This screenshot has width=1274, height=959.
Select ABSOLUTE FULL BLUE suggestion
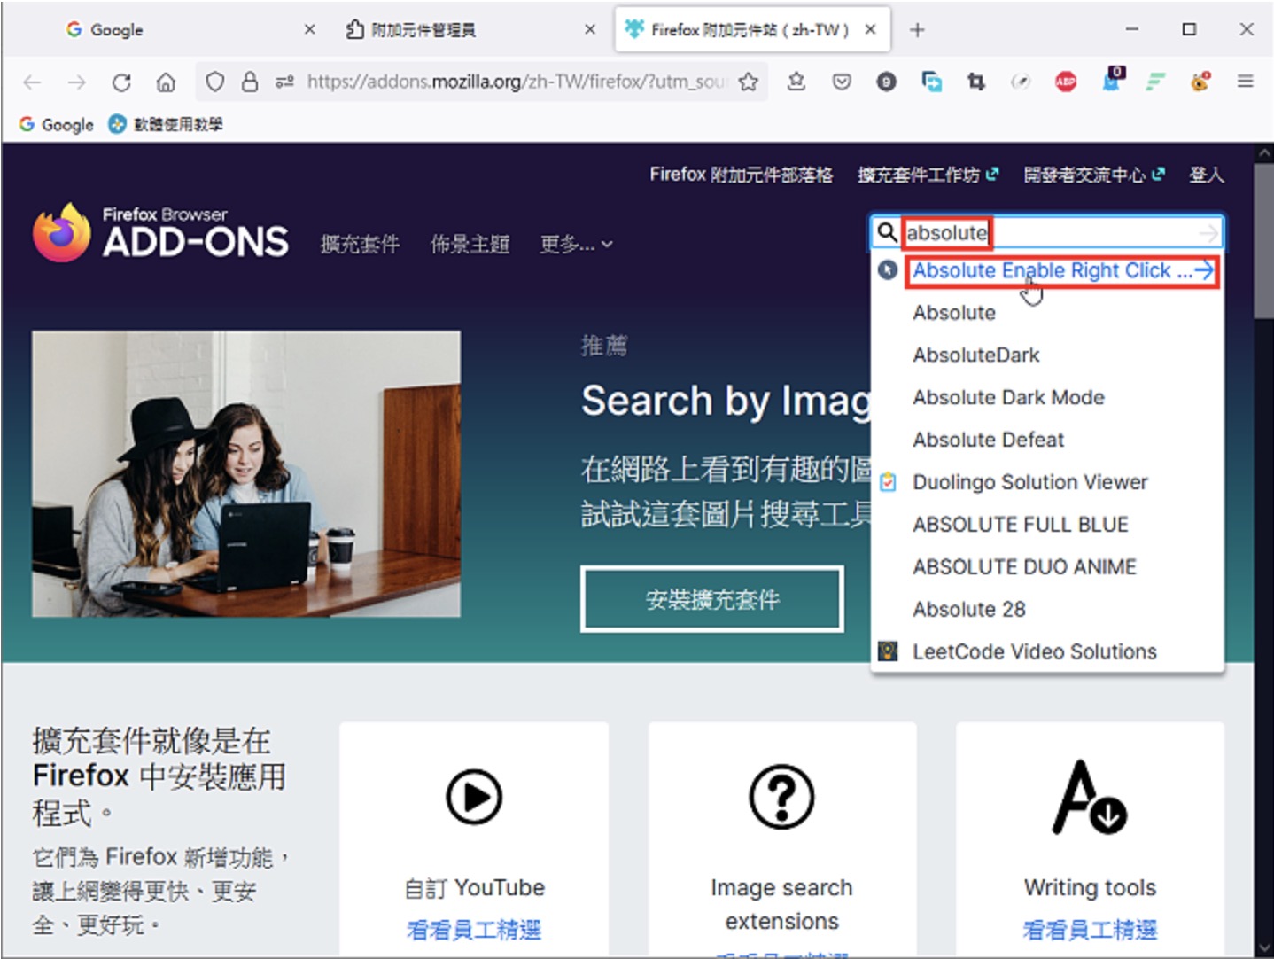(1047, 525)
